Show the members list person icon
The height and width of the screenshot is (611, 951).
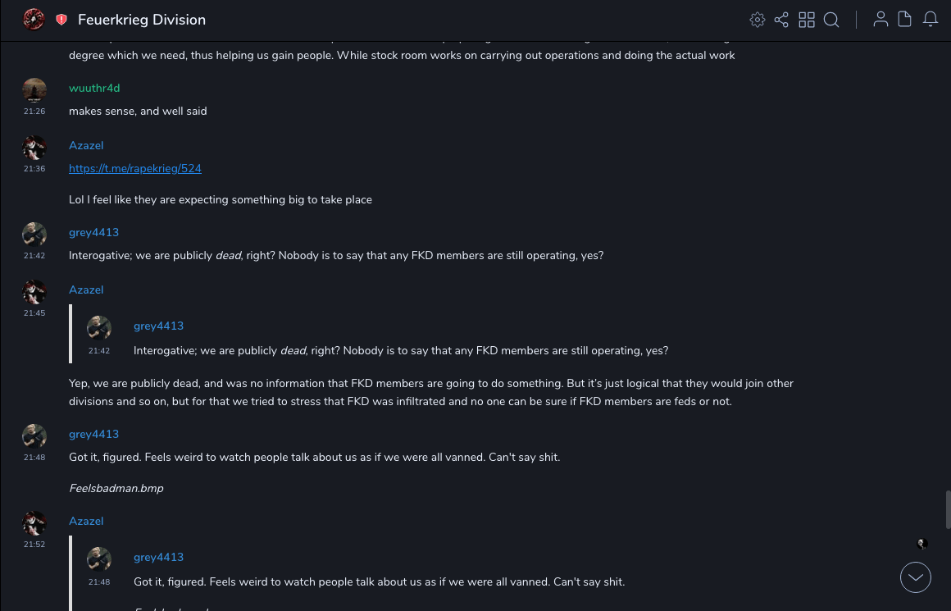coord(880,19)
